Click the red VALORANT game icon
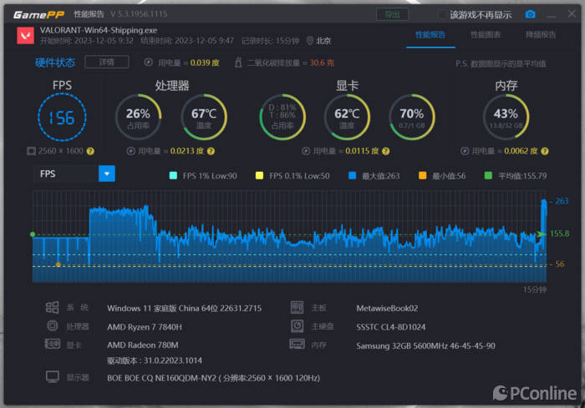The height and width of the screenshot is (408, 585). coord(25,36)
